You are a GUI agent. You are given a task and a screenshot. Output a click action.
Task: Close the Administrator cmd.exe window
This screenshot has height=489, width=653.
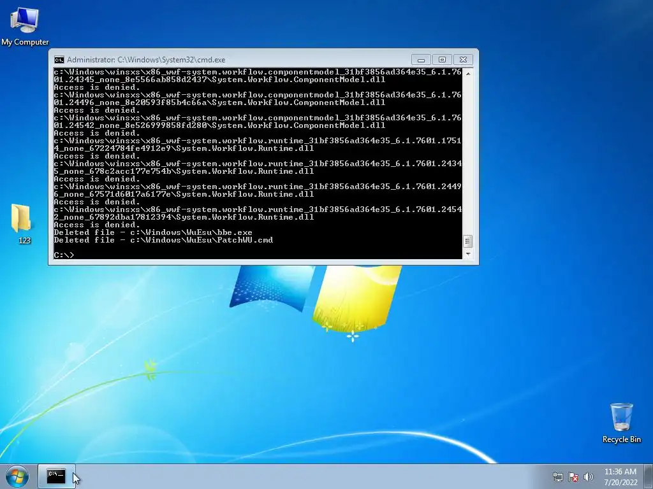click(463, 60)
